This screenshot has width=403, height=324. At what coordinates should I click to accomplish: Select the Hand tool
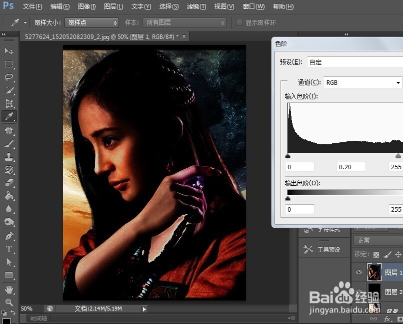(9, 290)
